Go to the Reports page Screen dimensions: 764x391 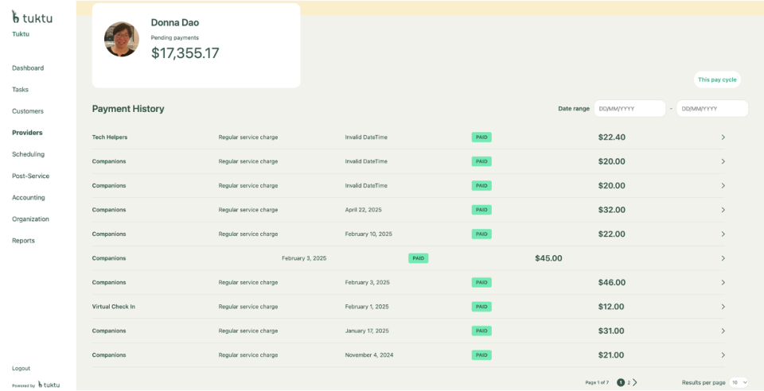click(x=23, y=240)
